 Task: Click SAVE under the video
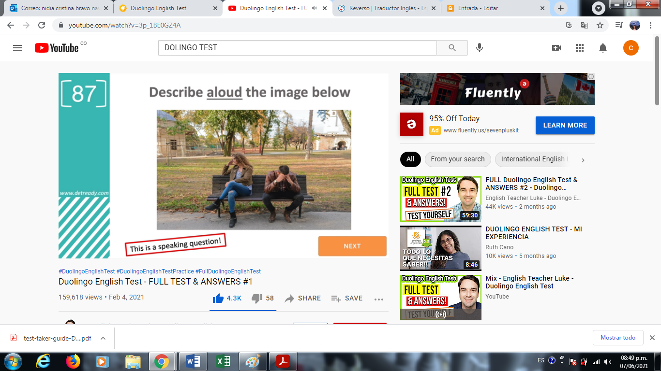pyautogui.click(x=347, y=298)
